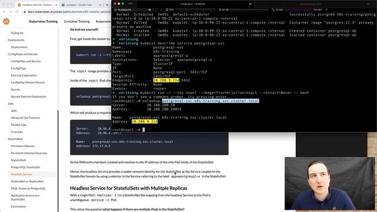This screenshot has width=377, height=212.
Task: Open Secrets Exercise Explanation page
Action: pyautogui.click(x=29, y=97)
